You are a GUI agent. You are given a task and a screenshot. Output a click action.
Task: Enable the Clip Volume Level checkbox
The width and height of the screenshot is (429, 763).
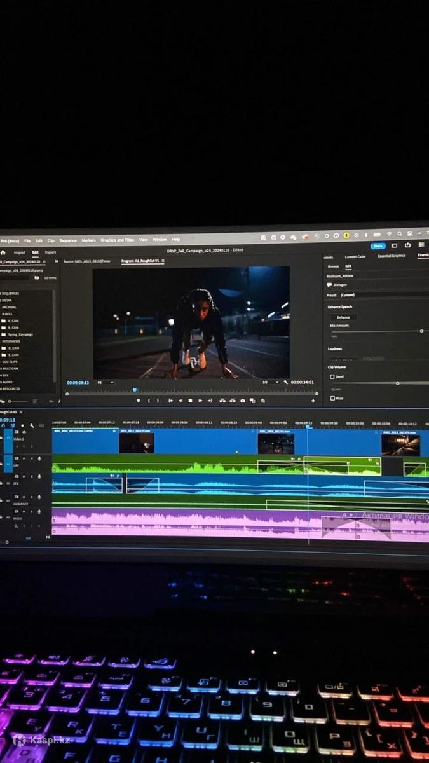(x=332, y=376)
